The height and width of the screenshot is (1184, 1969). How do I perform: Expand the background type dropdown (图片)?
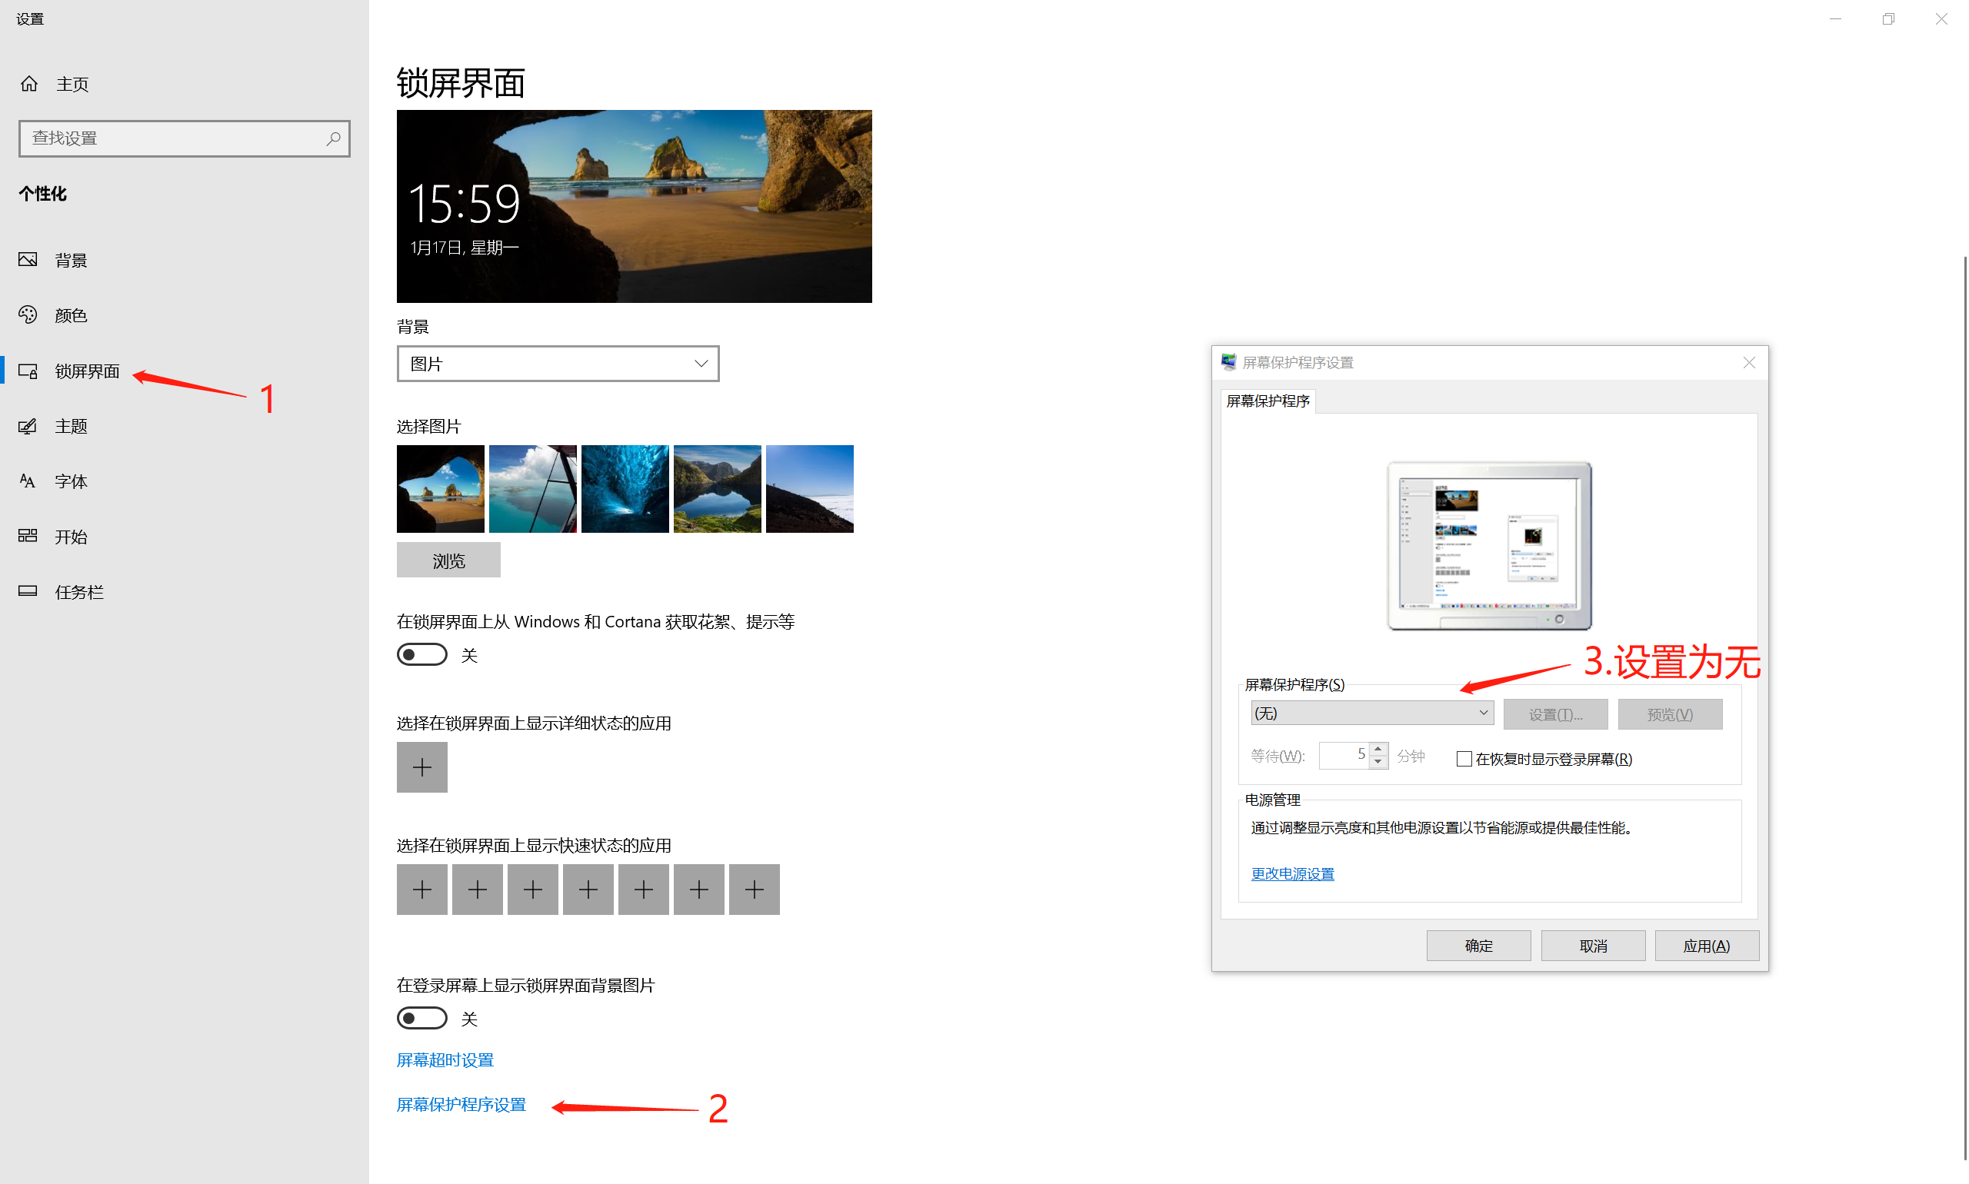(x=557, y=364)
